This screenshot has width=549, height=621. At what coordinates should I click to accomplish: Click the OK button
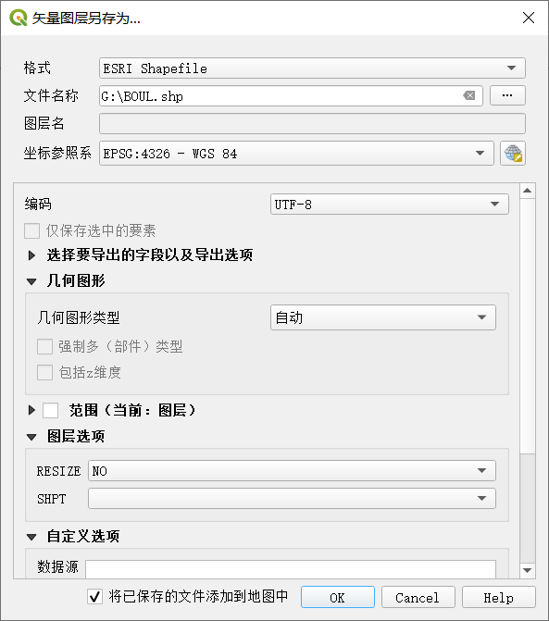tap(338, 597)
